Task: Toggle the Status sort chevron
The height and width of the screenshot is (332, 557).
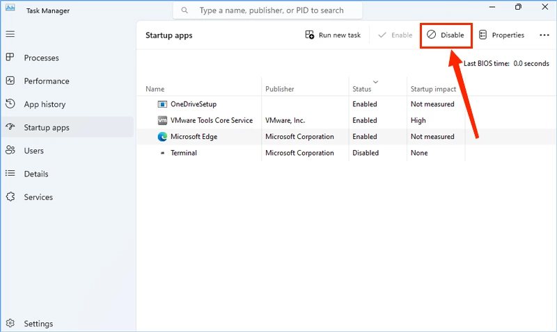Action: (x=375, y=82)
